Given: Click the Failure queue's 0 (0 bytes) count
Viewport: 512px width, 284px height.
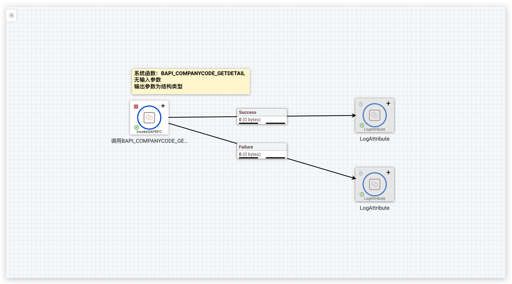Looking at the screenshot, I should pos(250,154).
